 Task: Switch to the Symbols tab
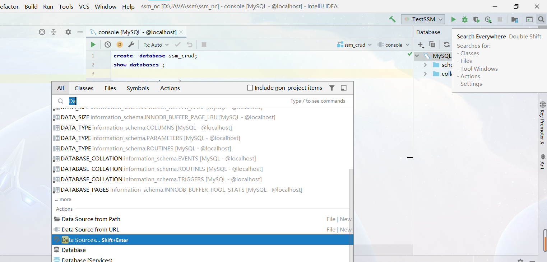click(x=138, y=88)
